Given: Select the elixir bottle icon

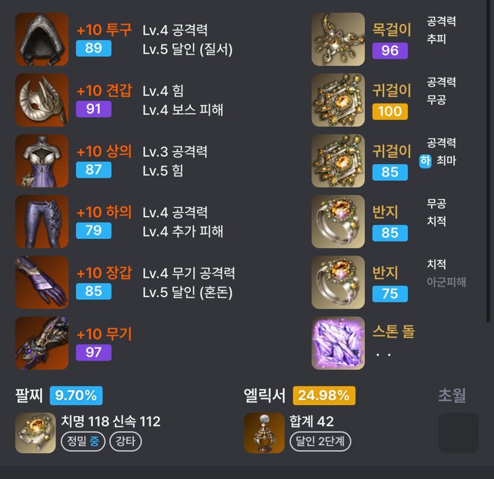Looking at the screenshot, I should 264,433.
